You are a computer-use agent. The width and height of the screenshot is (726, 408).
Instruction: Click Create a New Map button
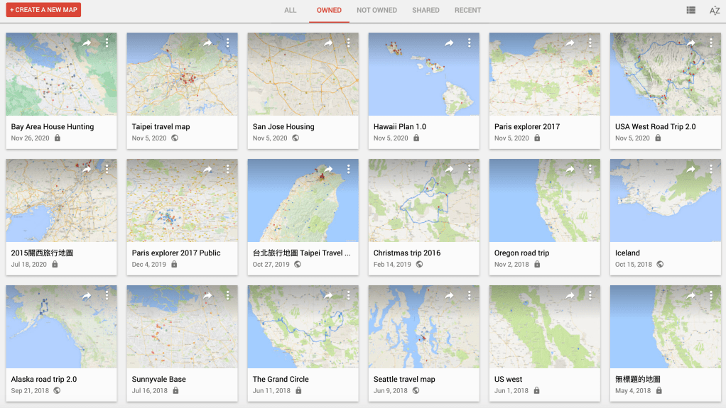[43, 10]
